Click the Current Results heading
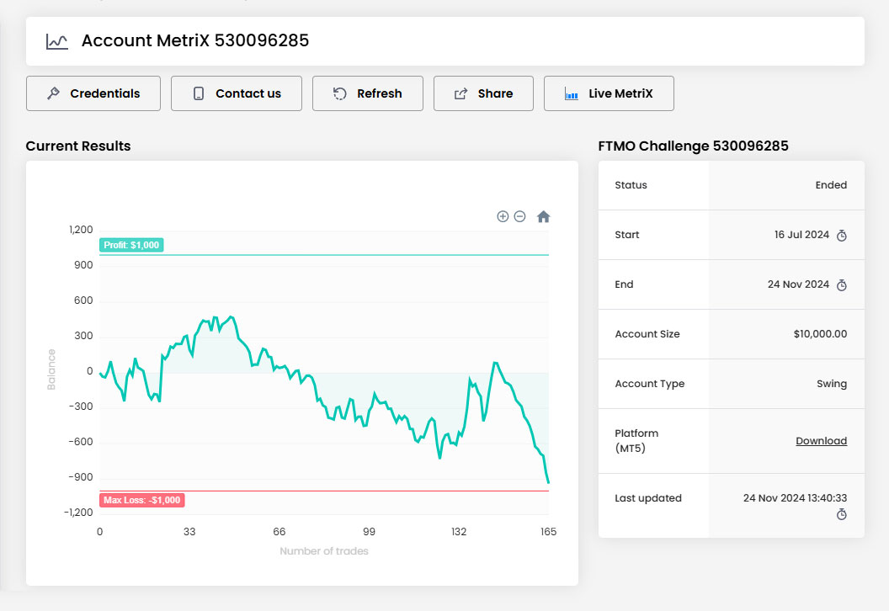Viewport: 889px width, 611px height. point(78,146)
